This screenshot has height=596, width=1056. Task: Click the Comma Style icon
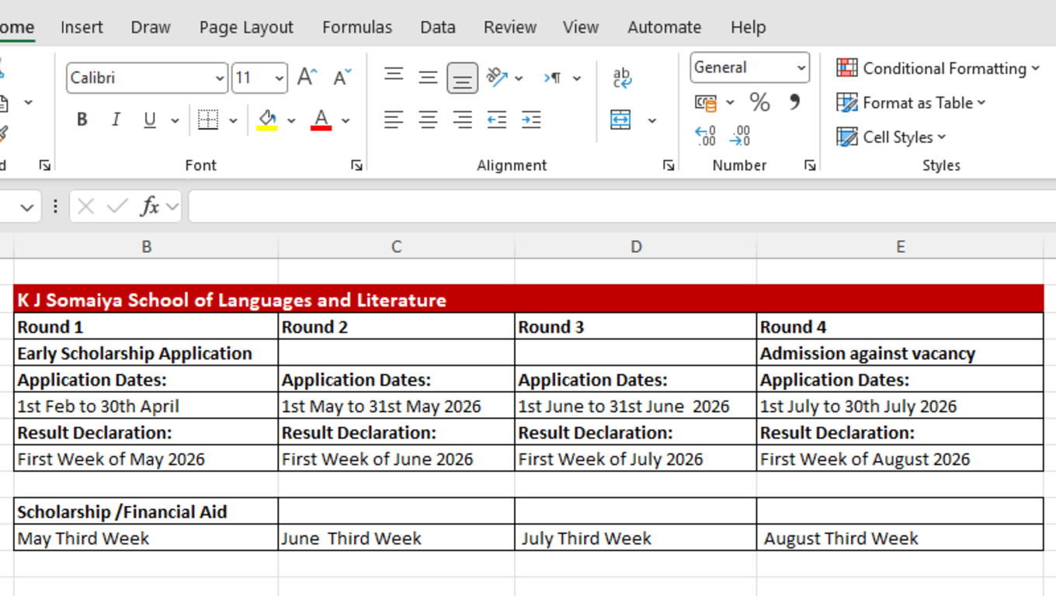point(794,102)
